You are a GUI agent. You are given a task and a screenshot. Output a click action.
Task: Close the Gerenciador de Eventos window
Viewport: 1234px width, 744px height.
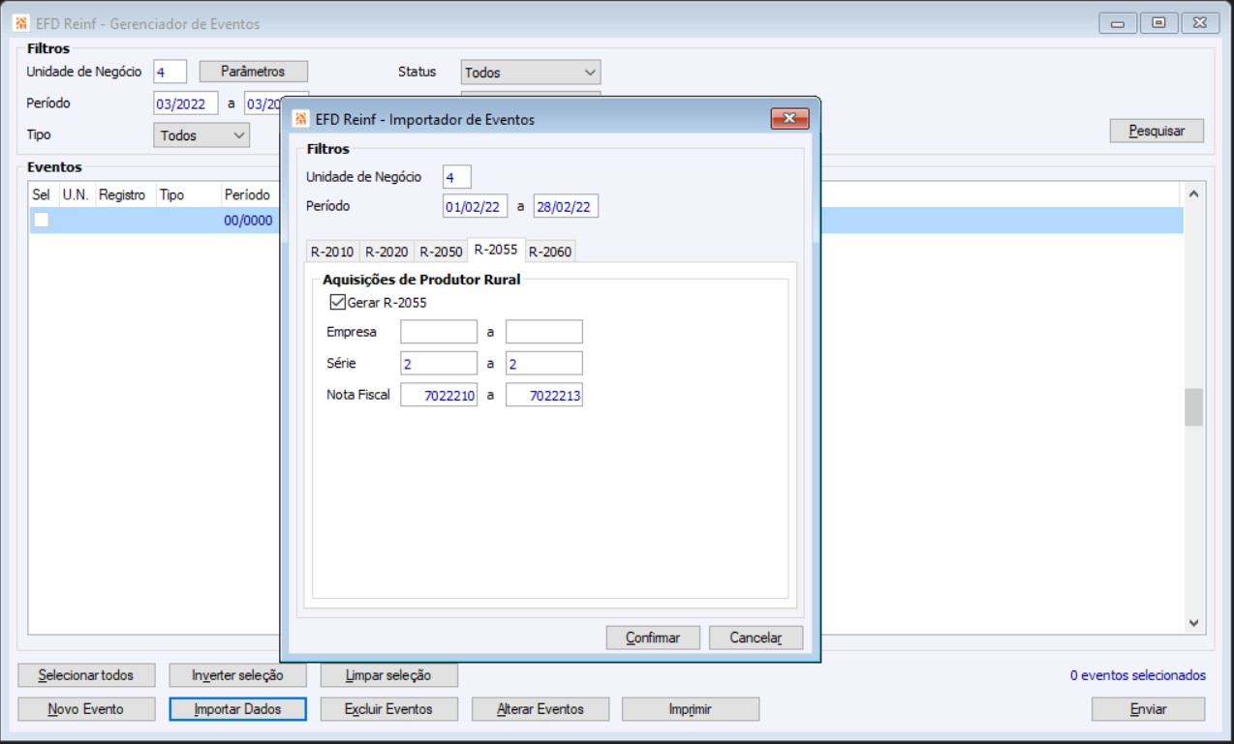(x=1200, y=22)
